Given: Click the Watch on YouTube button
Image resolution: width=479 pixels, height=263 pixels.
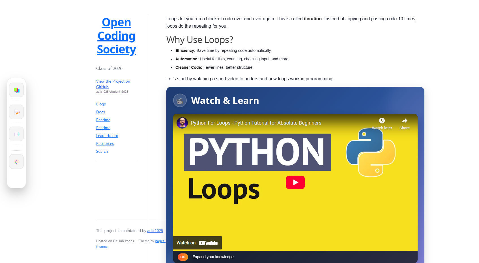Looking at the screenshot, I should point(197,243).
